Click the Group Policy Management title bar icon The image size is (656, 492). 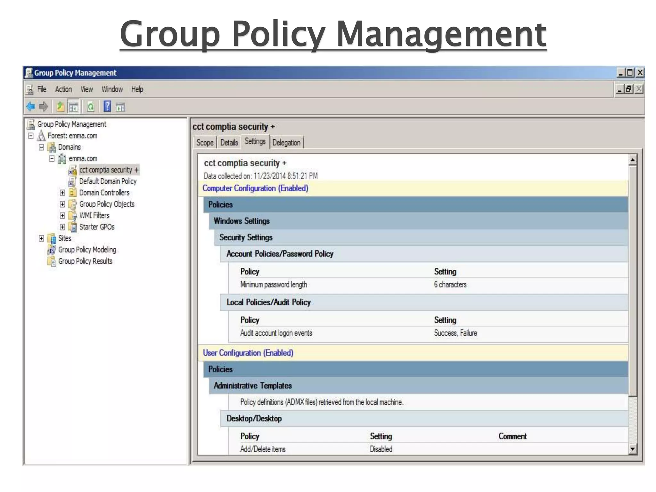29,73
